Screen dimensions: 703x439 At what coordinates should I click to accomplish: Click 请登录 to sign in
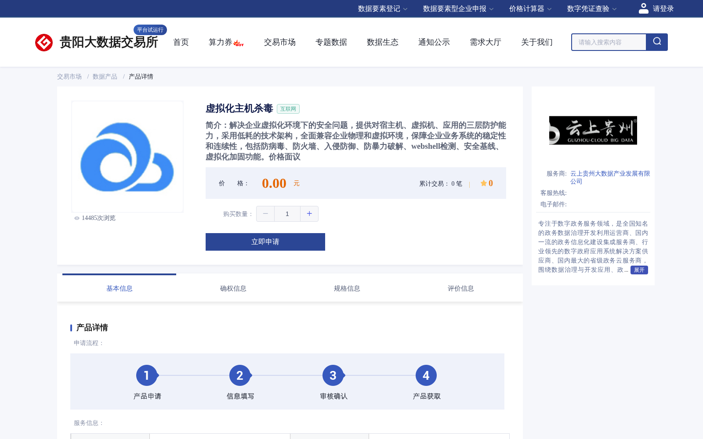[663, 9]
